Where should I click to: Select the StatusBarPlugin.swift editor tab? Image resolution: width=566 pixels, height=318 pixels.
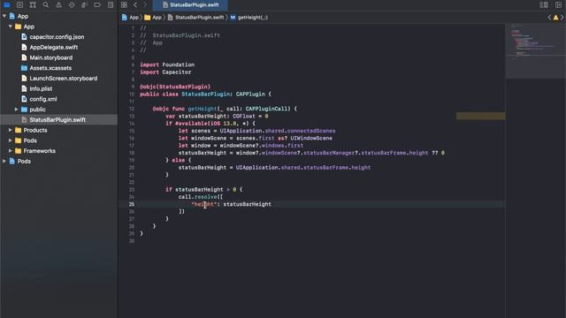[191, 4]
